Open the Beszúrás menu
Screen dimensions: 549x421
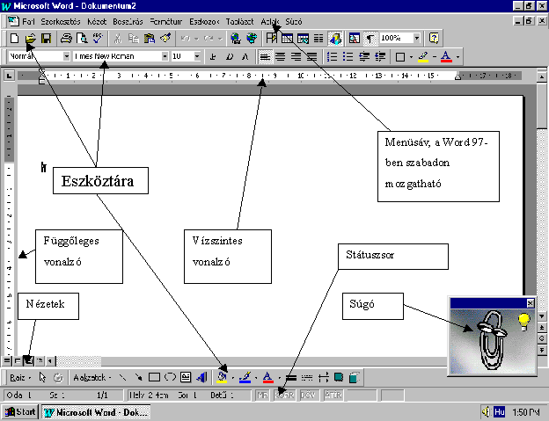[128, 22]
